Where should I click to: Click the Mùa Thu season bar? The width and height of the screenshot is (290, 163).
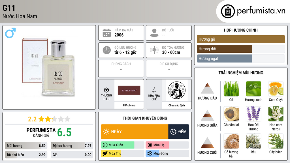pyautogui.click(x=122, y=153)
